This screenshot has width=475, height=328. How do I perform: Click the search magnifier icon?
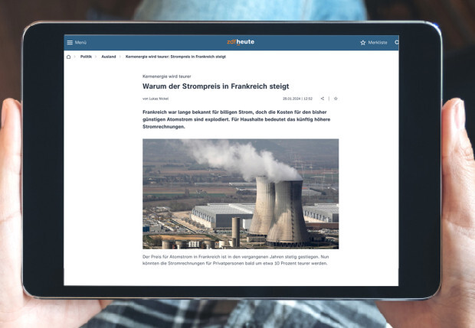point(397,43)
